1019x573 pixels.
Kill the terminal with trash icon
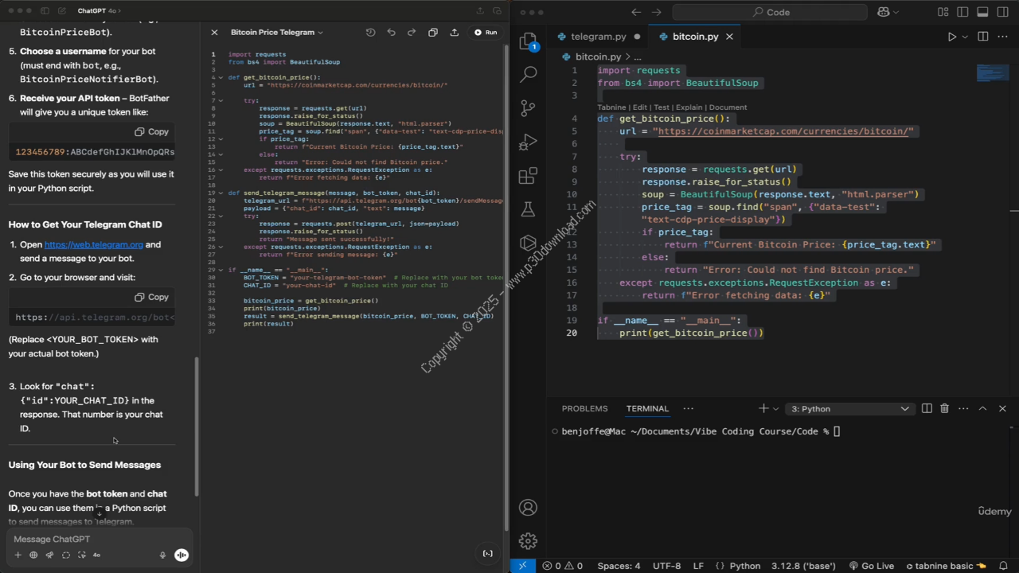[x=944, y=408]
